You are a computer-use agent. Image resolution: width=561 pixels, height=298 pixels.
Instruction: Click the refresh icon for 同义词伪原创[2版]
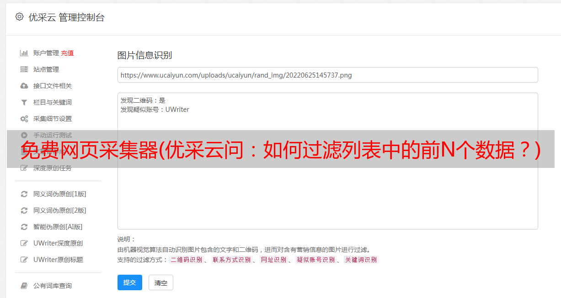24,210
